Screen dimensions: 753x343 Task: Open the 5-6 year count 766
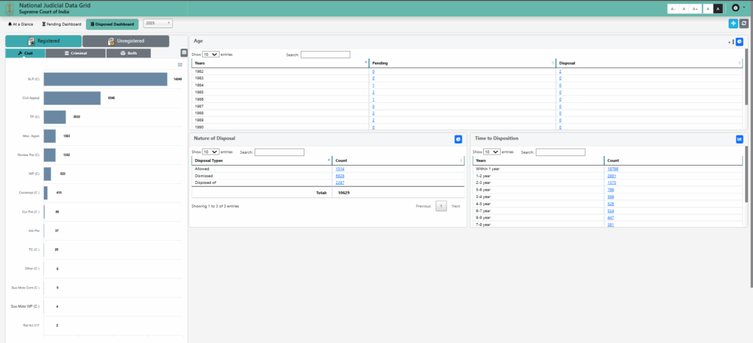click(x=611, y=190)
